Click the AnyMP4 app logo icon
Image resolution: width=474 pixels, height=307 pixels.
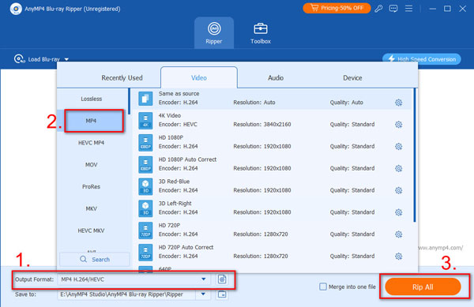[x=16, y=9]
